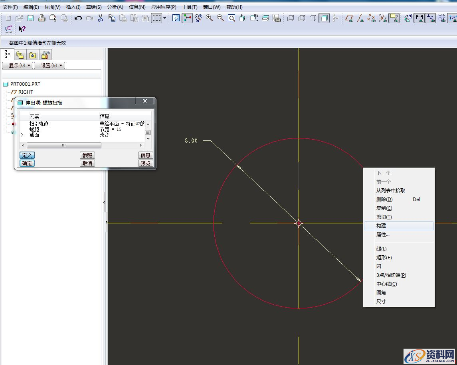Expand the selection box dropdown arrow
This screenshot has width=457, height=365.
[x=164, y=18]
